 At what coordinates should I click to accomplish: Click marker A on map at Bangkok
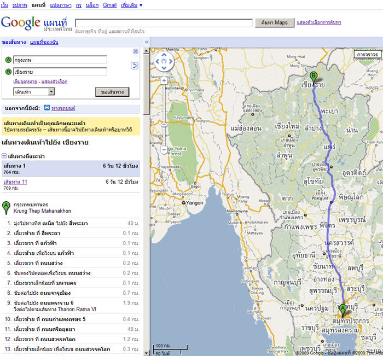(x=343, y=310)
